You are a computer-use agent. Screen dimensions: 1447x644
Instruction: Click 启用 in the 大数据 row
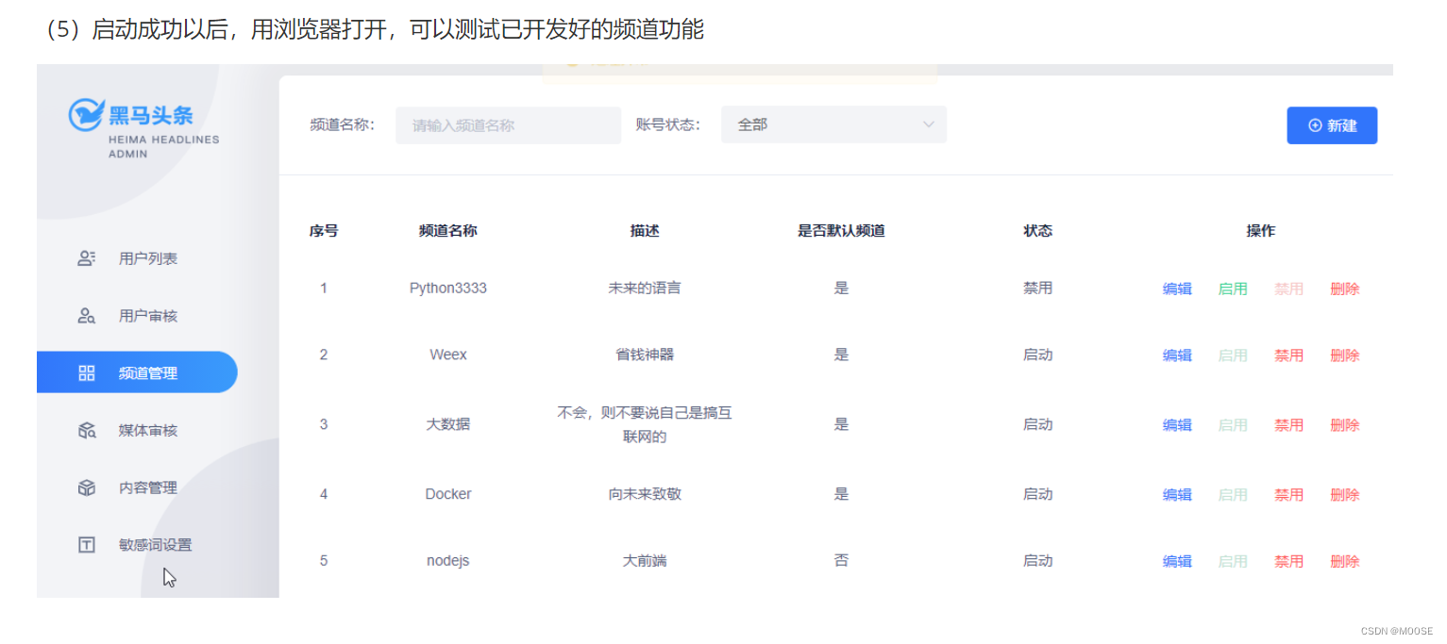click(1233, 425)
